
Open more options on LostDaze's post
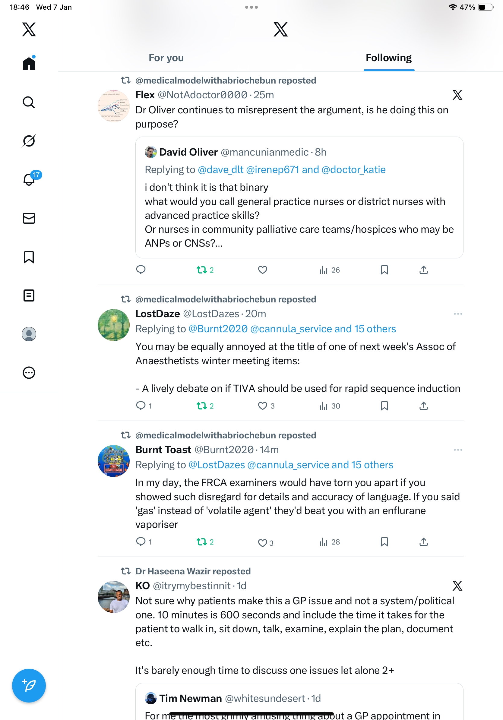pos(457,314)
